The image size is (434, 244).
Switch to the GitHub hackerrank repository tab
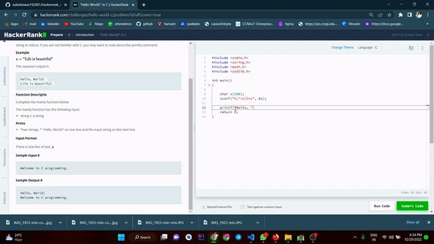pyautogui.click(x=36, y=5)
